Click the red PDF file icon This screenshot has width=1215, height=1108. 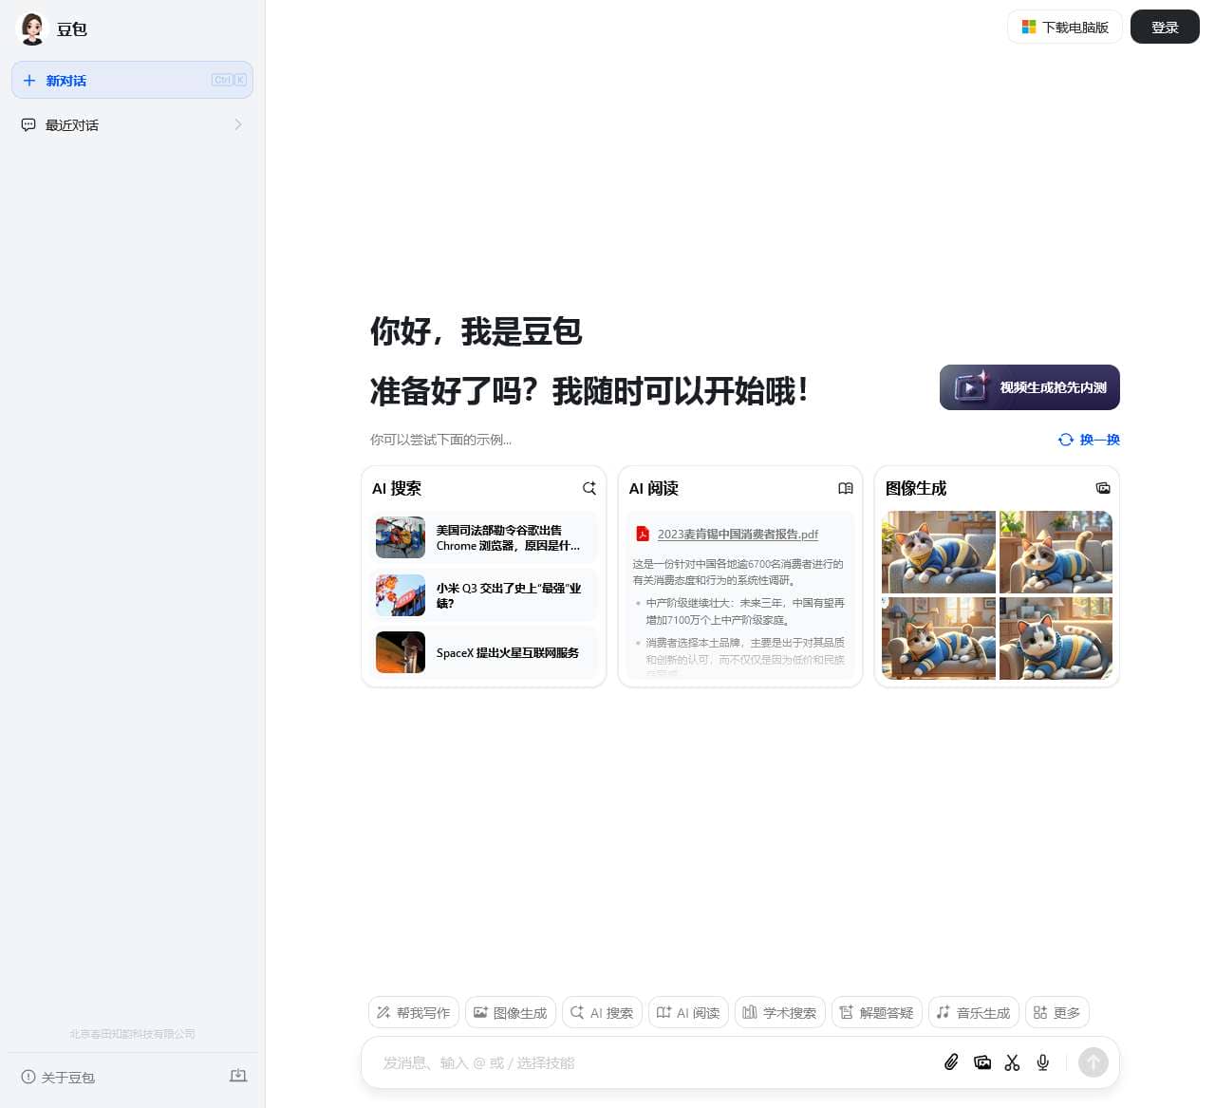[x=643, y=534]
